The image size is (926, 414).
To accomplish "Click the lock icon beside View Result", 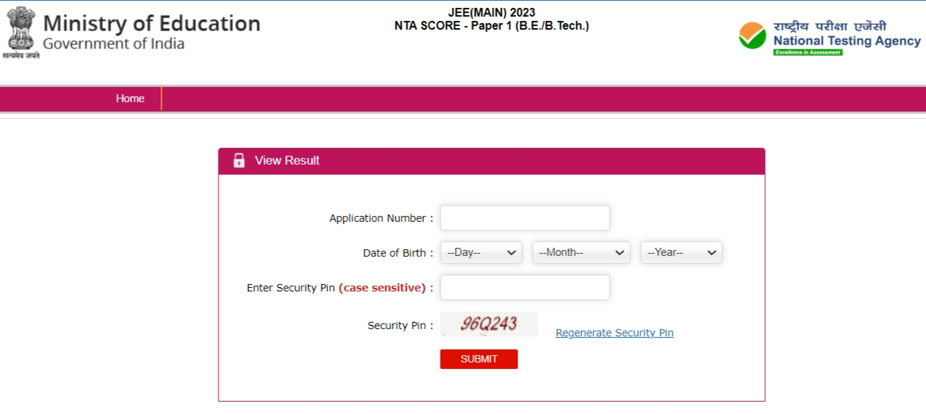I will 239,161.
